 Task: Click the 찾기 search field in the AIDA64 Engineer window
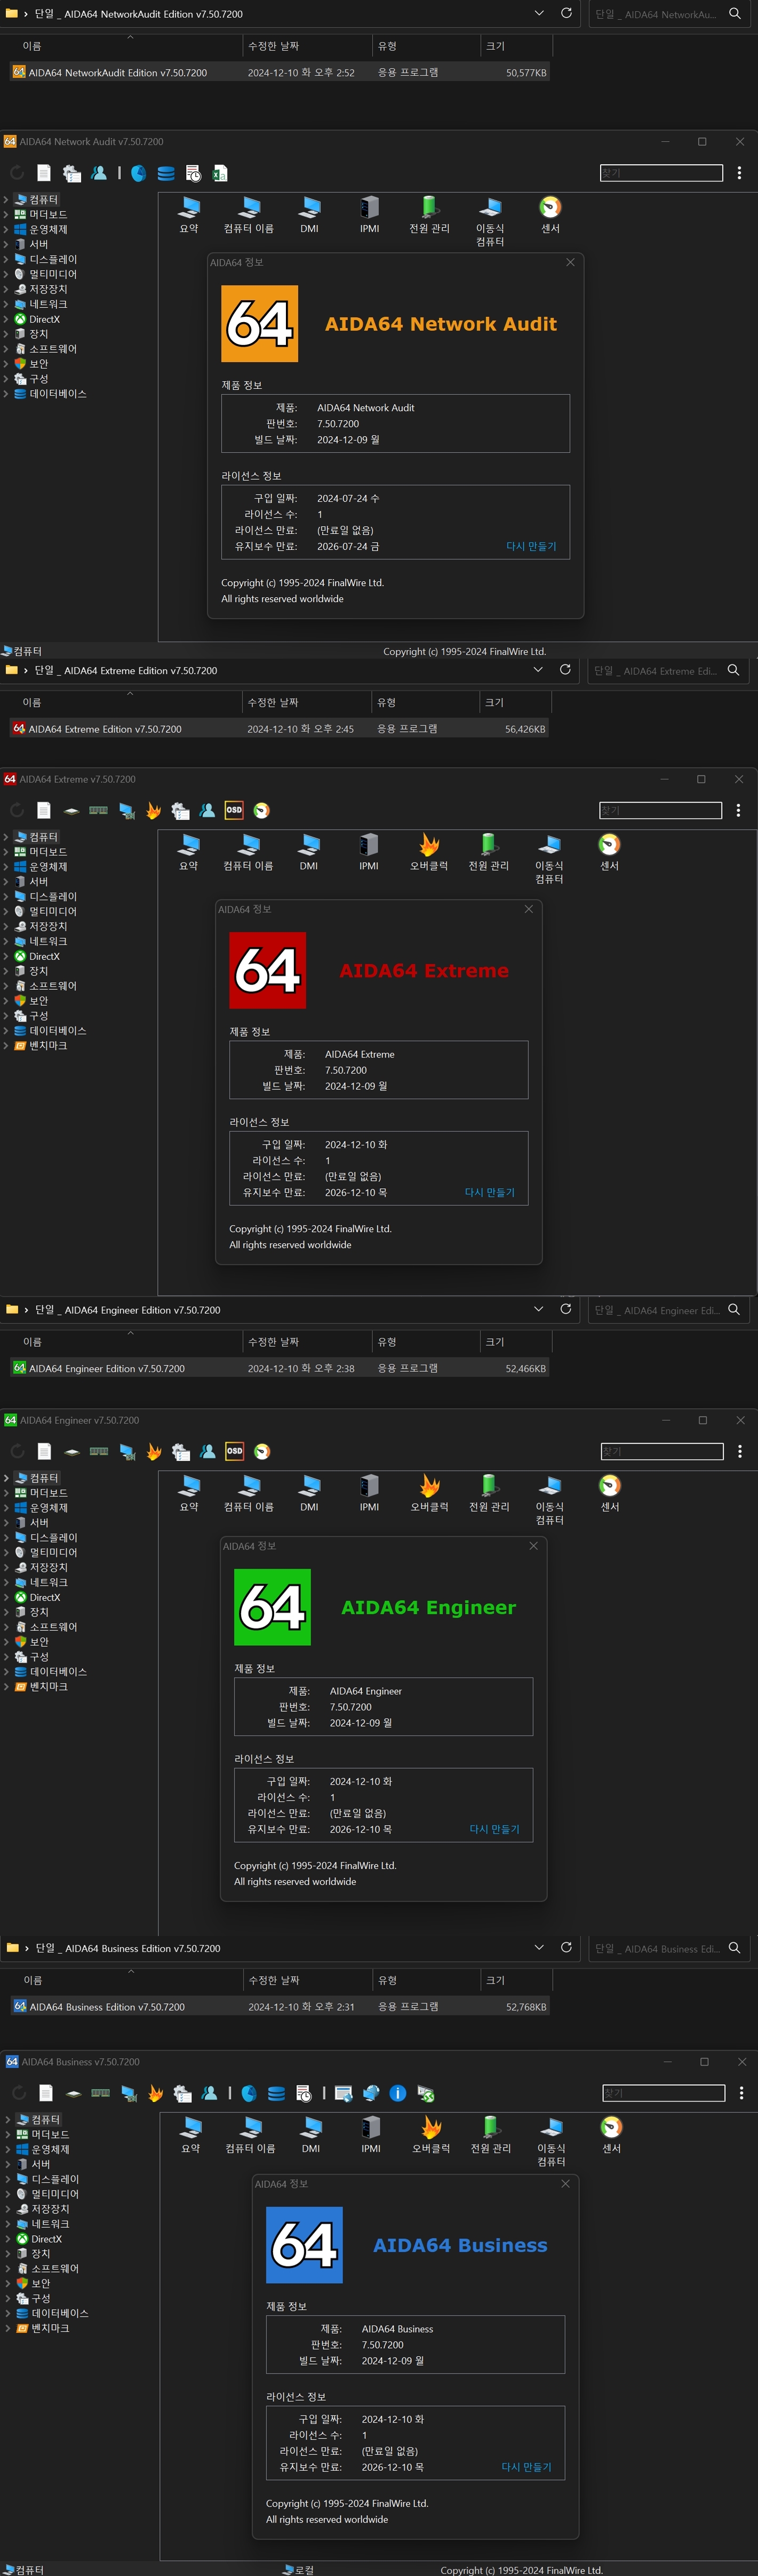(x=662, y=1451)
